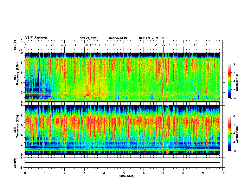Click the "-6" label on ch.1 colorbar
Viewport: 251px width, 194px height.
234,64
